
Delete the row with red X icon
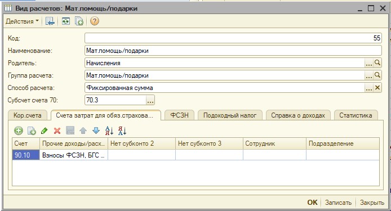pos(57,131)
